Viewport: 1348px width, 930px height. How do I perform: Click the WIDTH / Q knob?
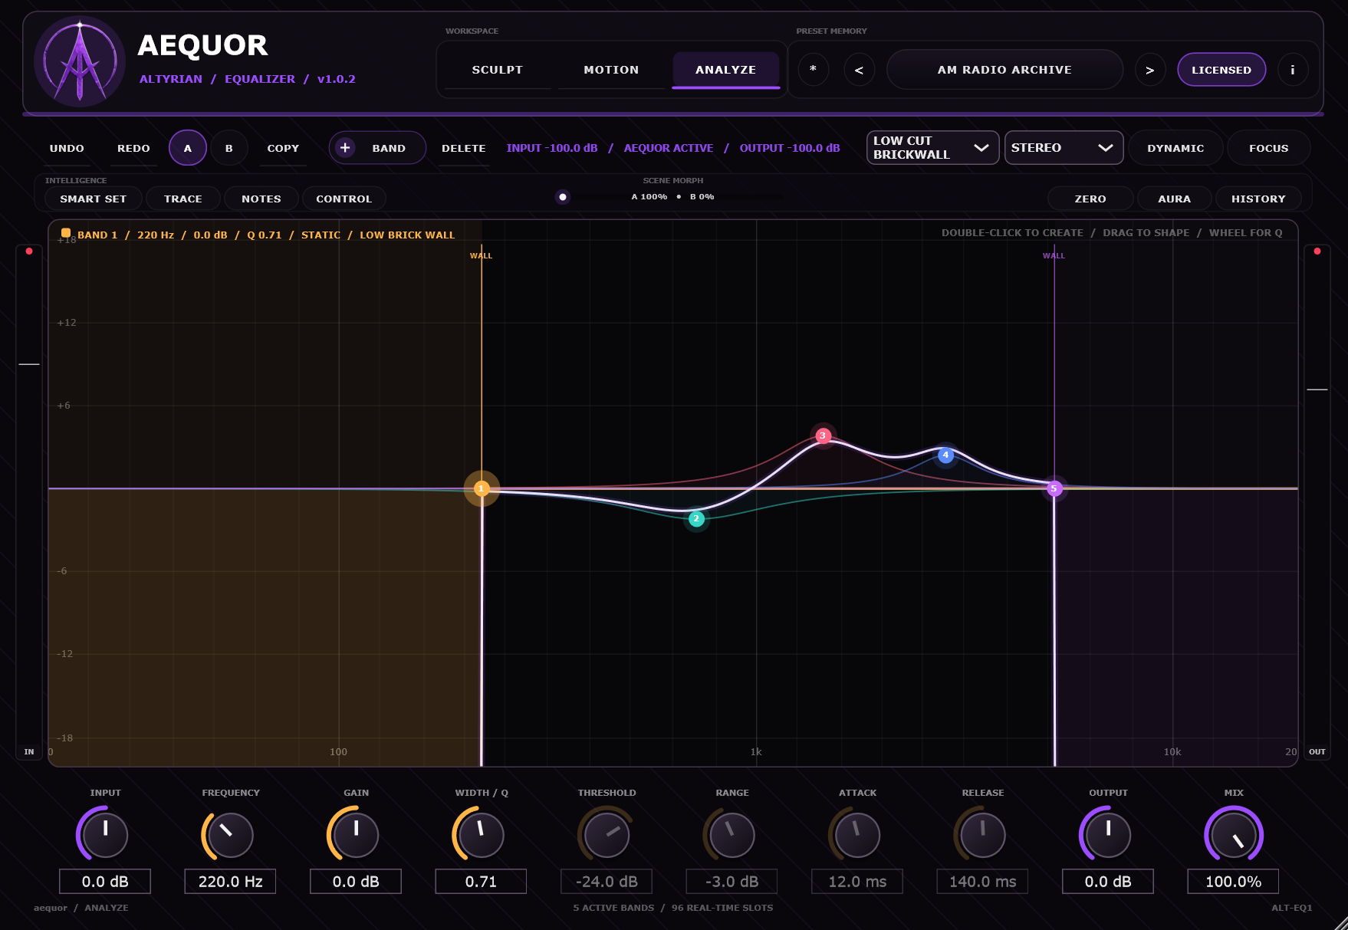(x=481, y=834)
